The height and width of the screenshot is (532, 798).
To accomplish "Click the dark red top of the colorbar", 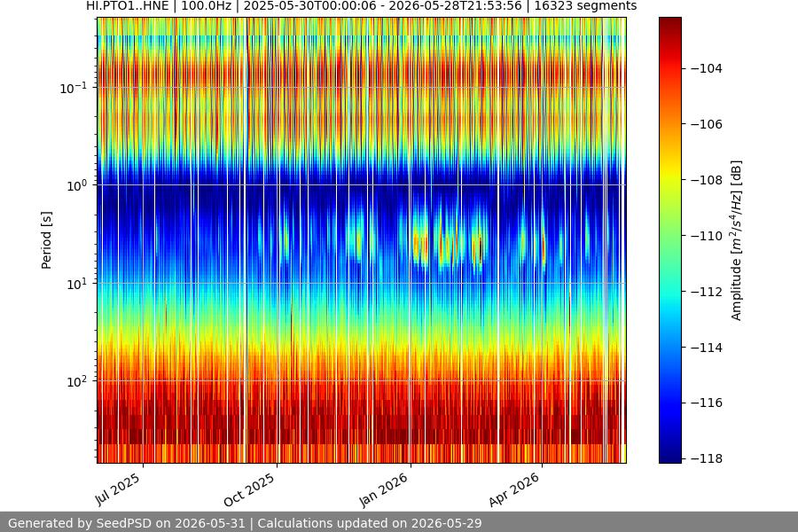I will coord(669,23).
